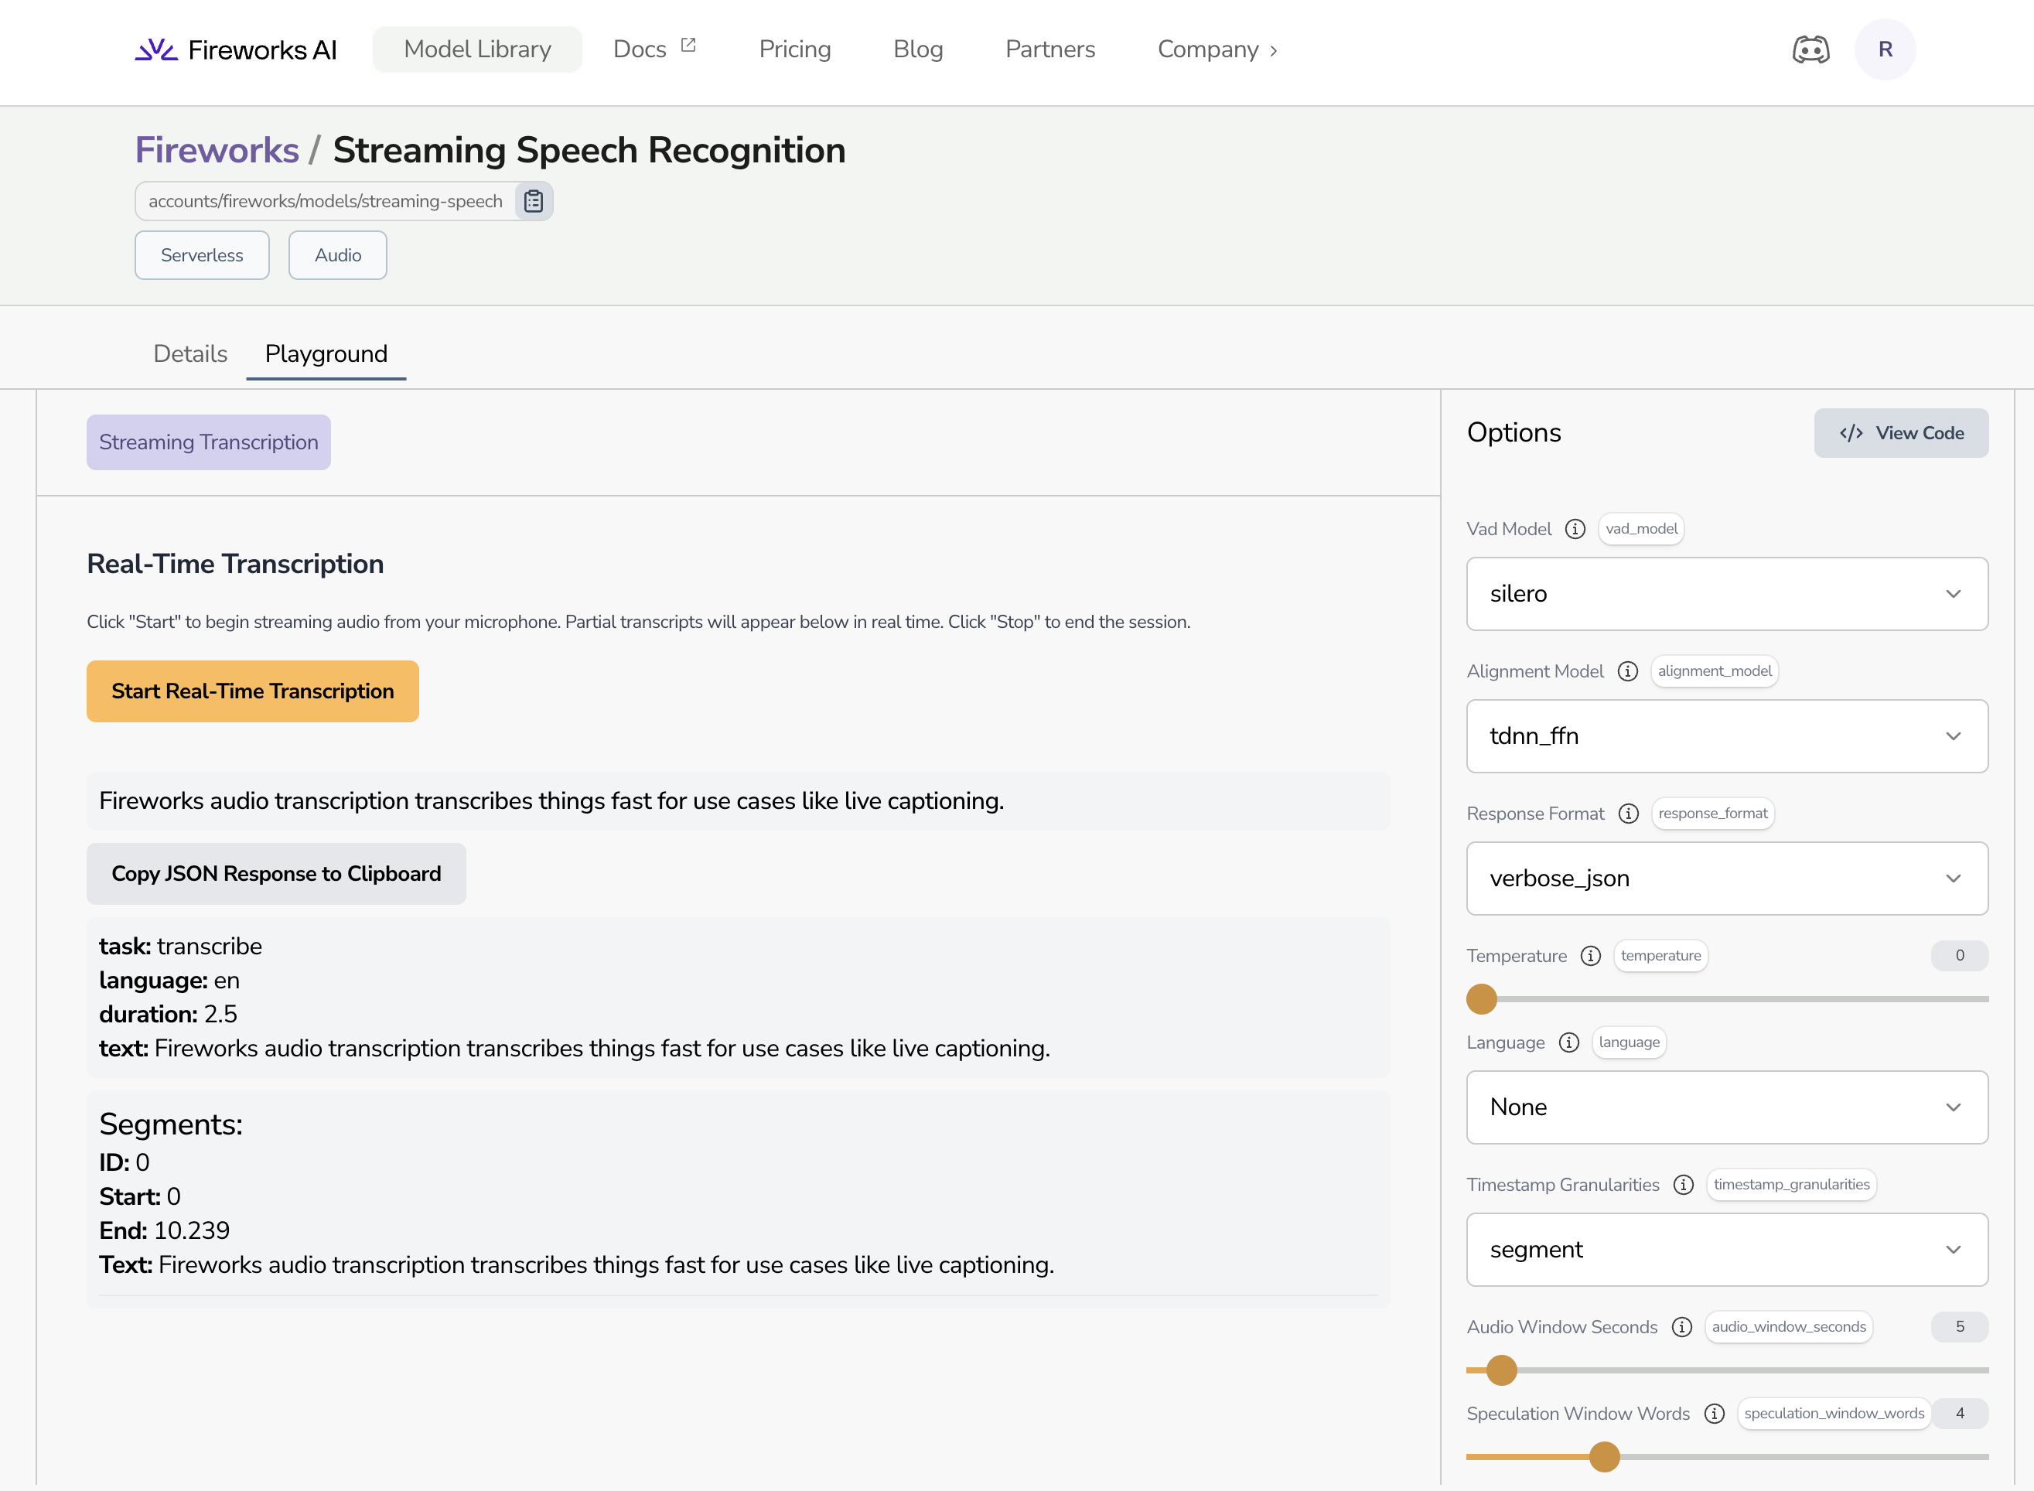Click the 'task: transcribe' line
The image size is (2034, 1491).
(180, 947)
